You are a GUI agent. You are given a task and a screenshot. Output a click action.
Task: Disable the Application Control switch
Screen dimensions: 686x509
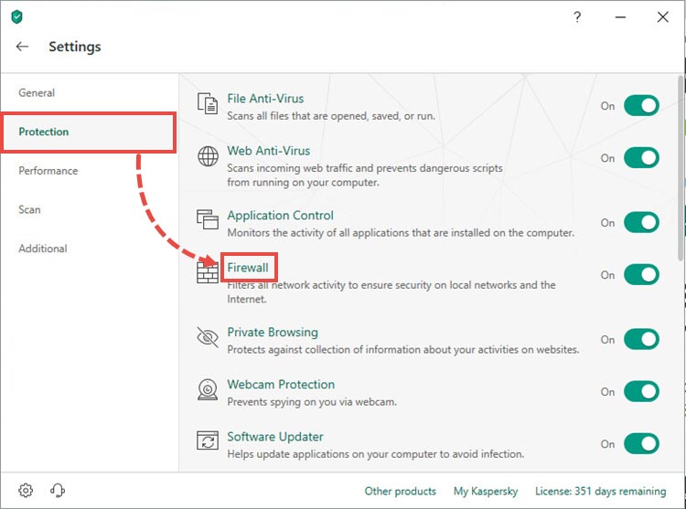pos(641,222)
